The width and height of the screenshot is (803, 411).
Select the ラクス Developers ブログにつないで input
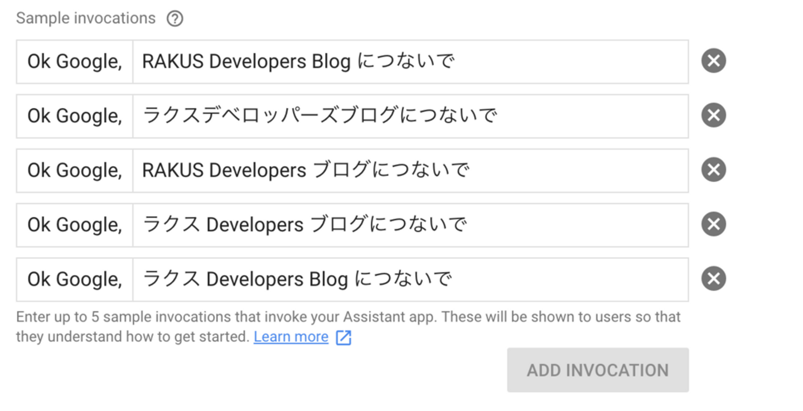click(x=410, y=225)
